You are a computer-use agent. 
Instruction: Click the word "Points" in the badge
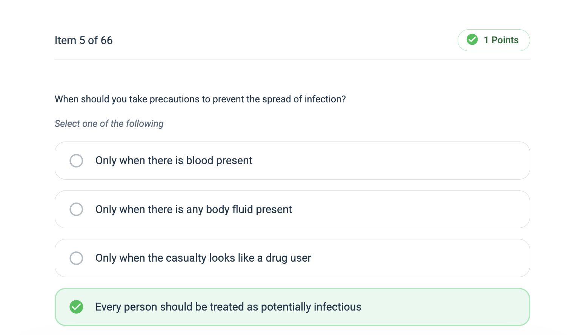(x=505, y=40)
